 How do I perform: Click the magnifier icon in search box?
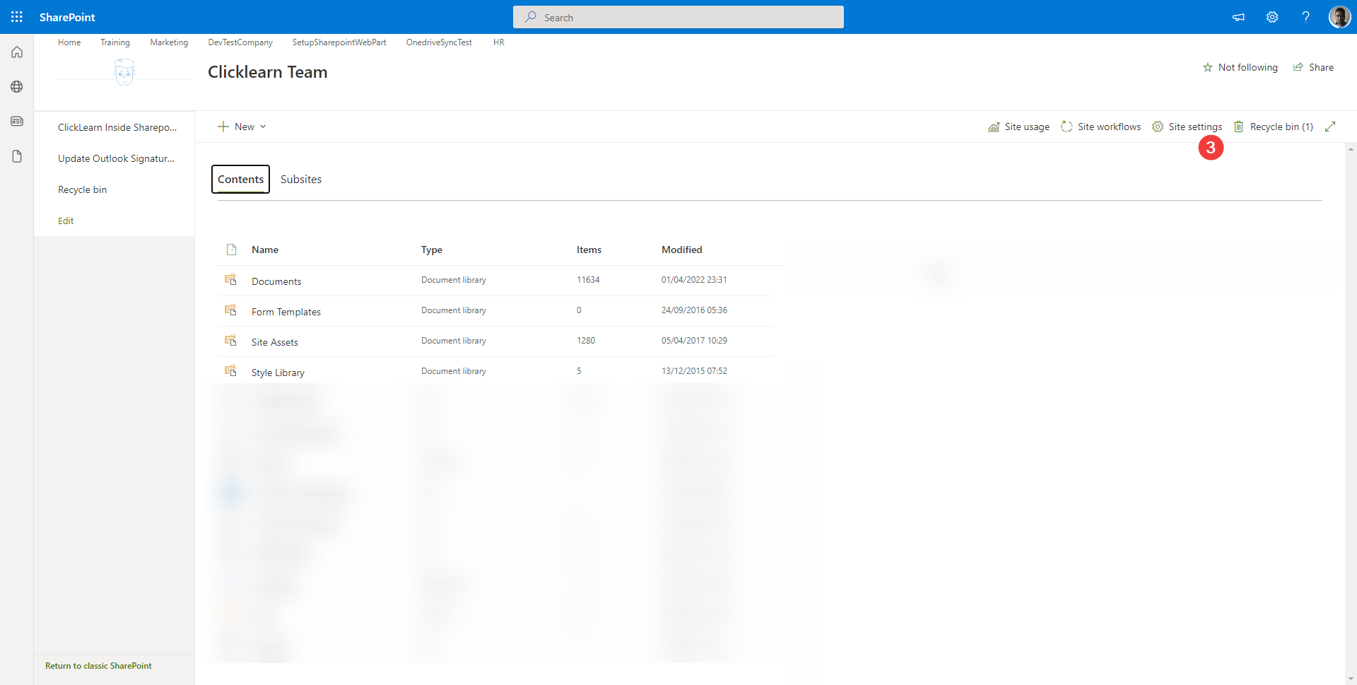pos(530,17)
